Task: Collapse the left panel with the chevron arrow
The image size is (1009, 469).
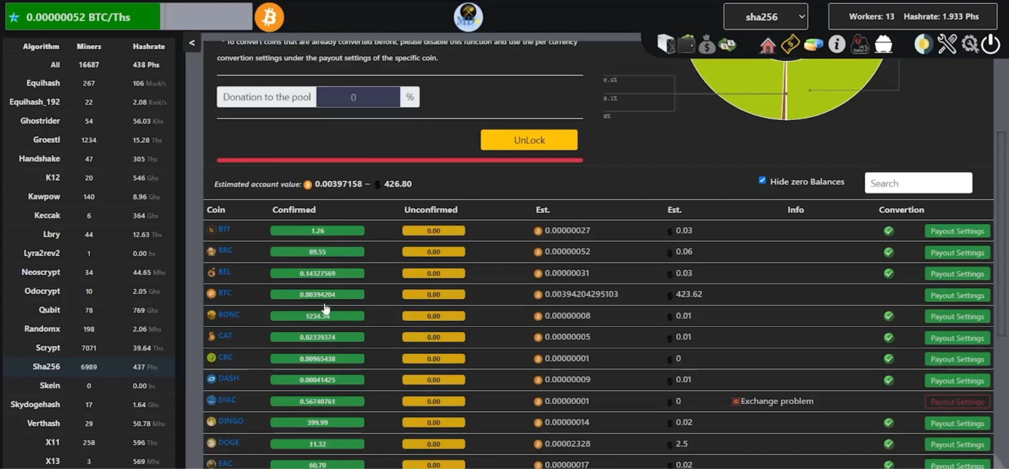Action: (192, 43)
